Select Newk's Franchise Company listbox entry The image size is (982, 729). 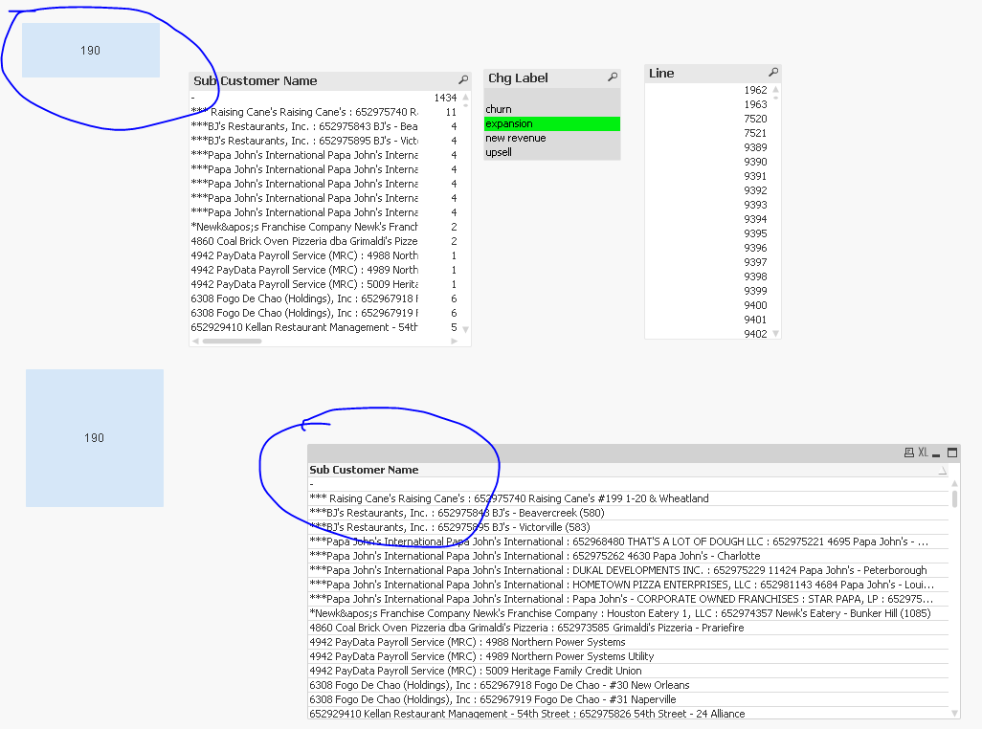pyautogui.click(x=324, y=227)
